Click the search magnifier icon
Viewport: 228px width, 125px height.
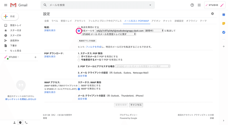[45, 5]
